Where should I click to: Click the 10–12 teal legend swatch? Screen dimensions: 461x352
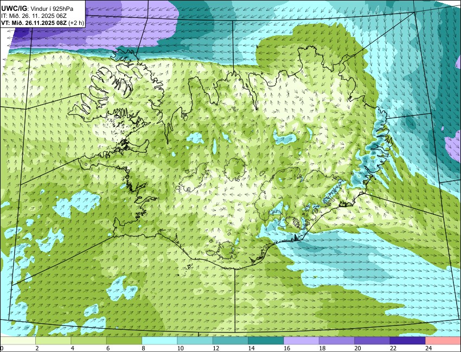[x=195, y=341]
